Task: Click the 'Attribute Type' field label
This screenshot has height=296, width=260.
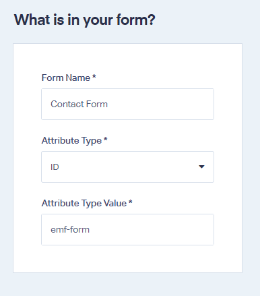Action: tap(71, 141)
